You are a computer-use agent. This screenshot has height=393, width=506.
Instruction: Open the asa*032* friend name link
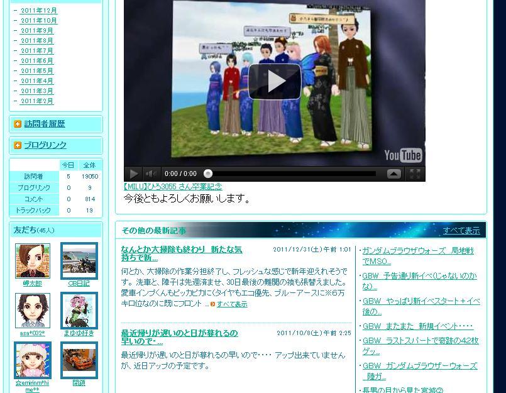tap(33, 334)
